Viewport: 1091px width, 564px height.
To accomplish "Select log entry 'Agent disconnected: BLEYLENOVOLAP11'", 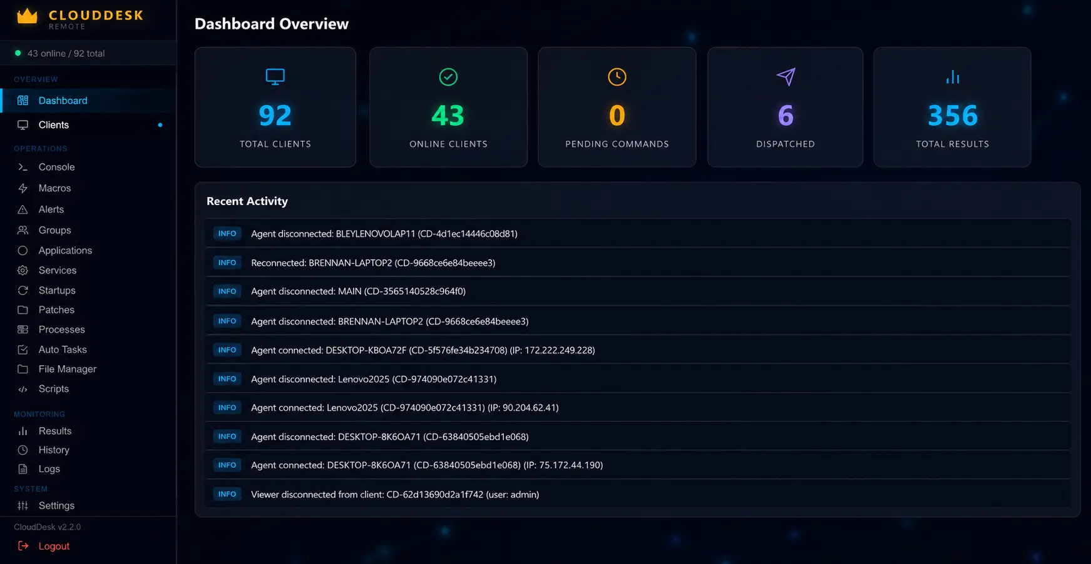I will point(638,234).
